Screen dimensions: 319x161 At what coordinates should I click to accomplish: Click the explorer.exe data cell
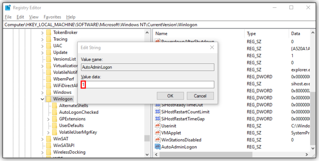point(300,70)
